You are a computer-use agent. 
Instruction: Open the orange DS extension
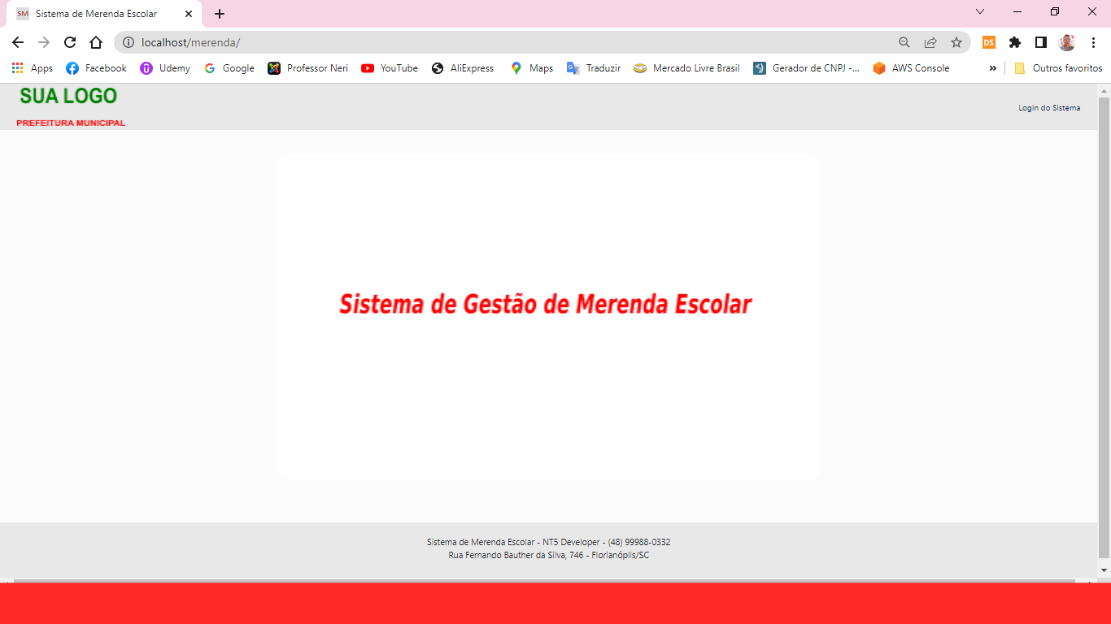(x=989, y=42)
